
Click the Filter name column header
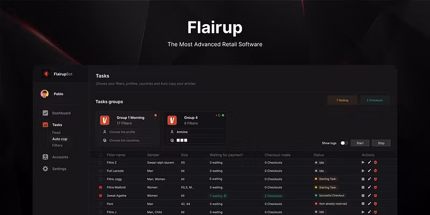[116, 155]
